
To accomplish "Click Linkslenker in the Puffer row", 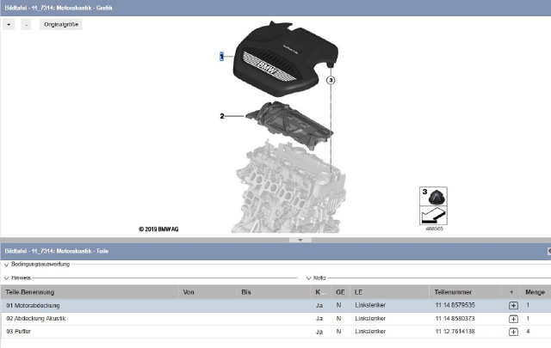I will [x=370, y=332].
